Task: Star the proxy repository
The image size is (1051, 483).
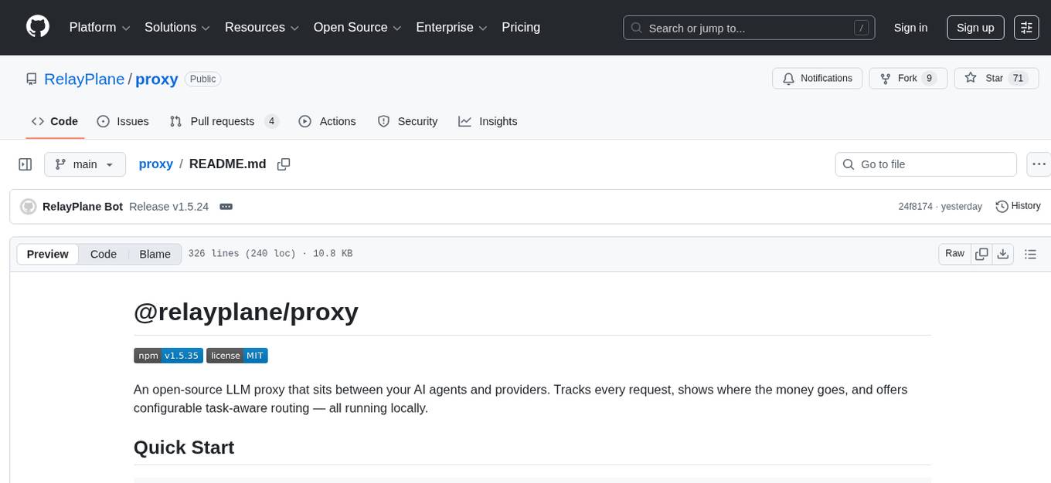Action: 989,78
